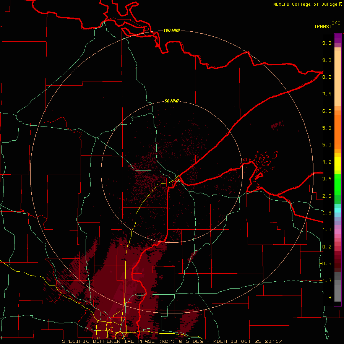This screenshot has height=344, width=344.
Task: Click the 100 NMI range ring label
Action: (172, 30)
